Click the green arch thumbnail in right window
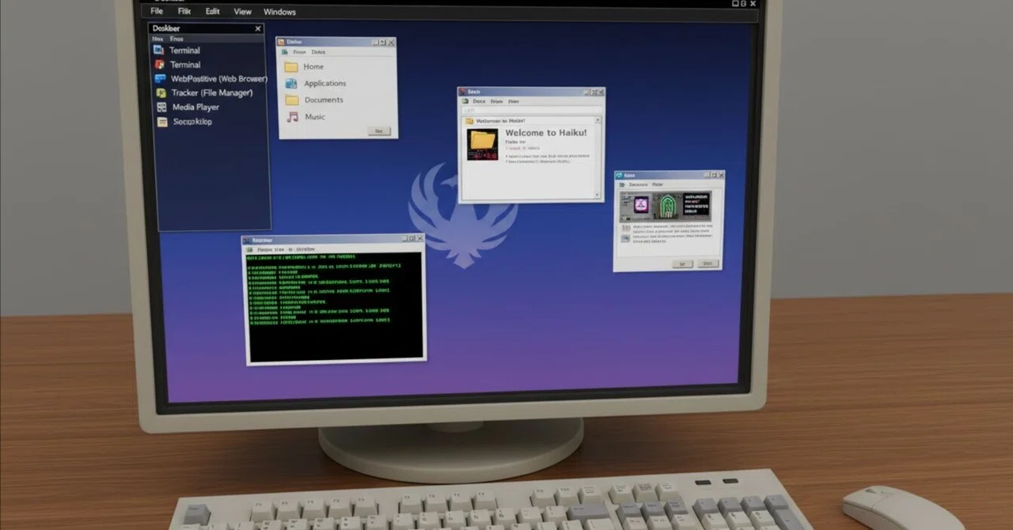Screen dimensions: 1013x530 [666, 206]
